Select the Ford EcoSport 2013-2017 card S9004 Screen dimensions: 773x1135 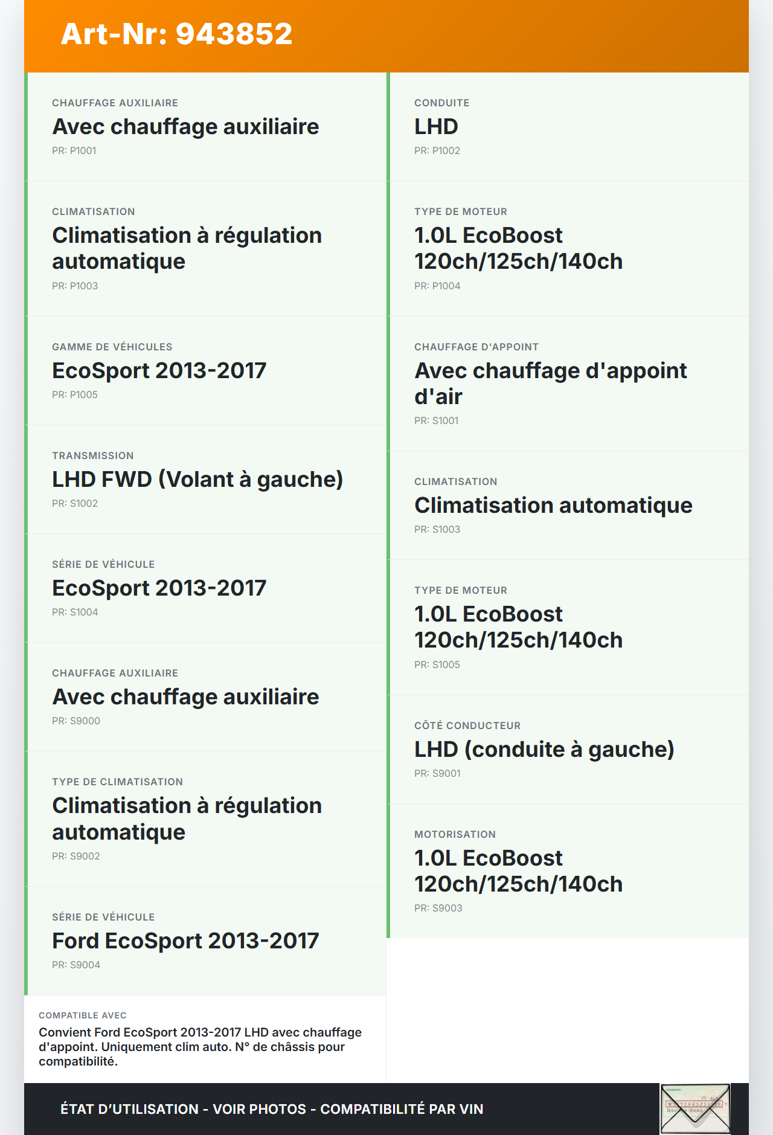point(205,940)
